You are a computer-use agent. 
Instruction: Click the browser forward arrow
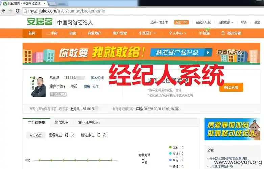(x=10, y=11)
